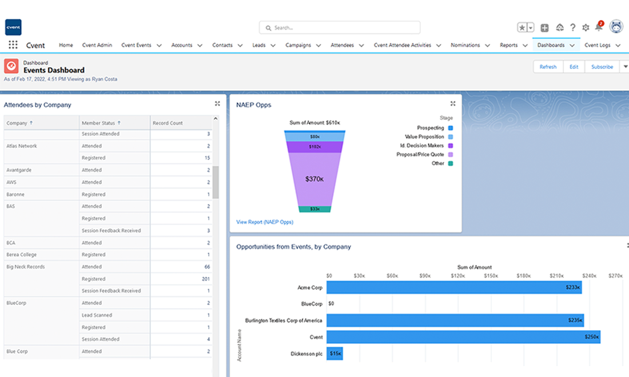This screenshot has width=629, height=377.
Task: Click the Edit dashboard button
Action: tap(574, 67)
